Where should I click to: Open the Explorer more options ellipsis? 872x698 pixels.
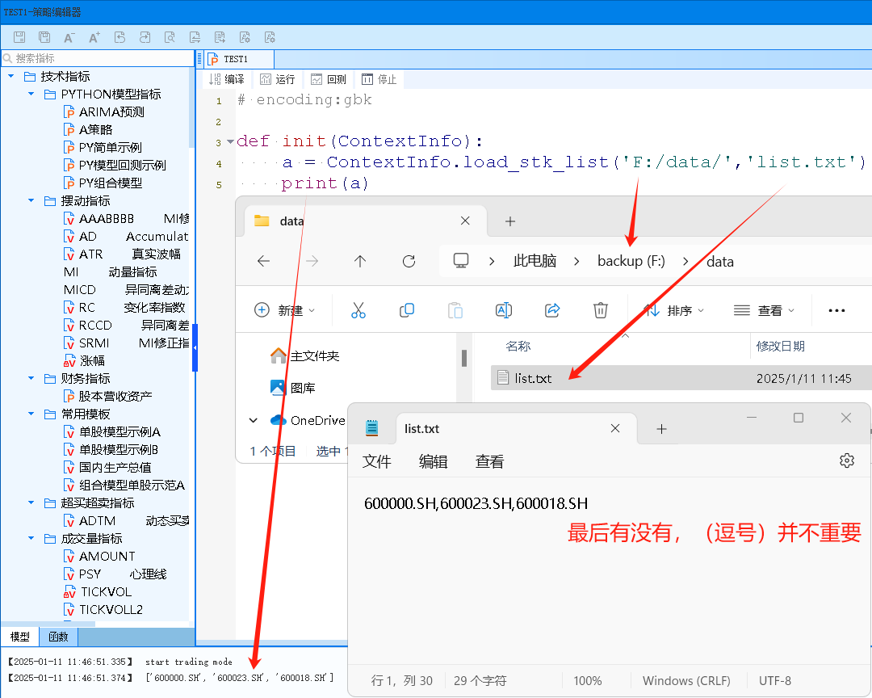[x=836, y=310]
